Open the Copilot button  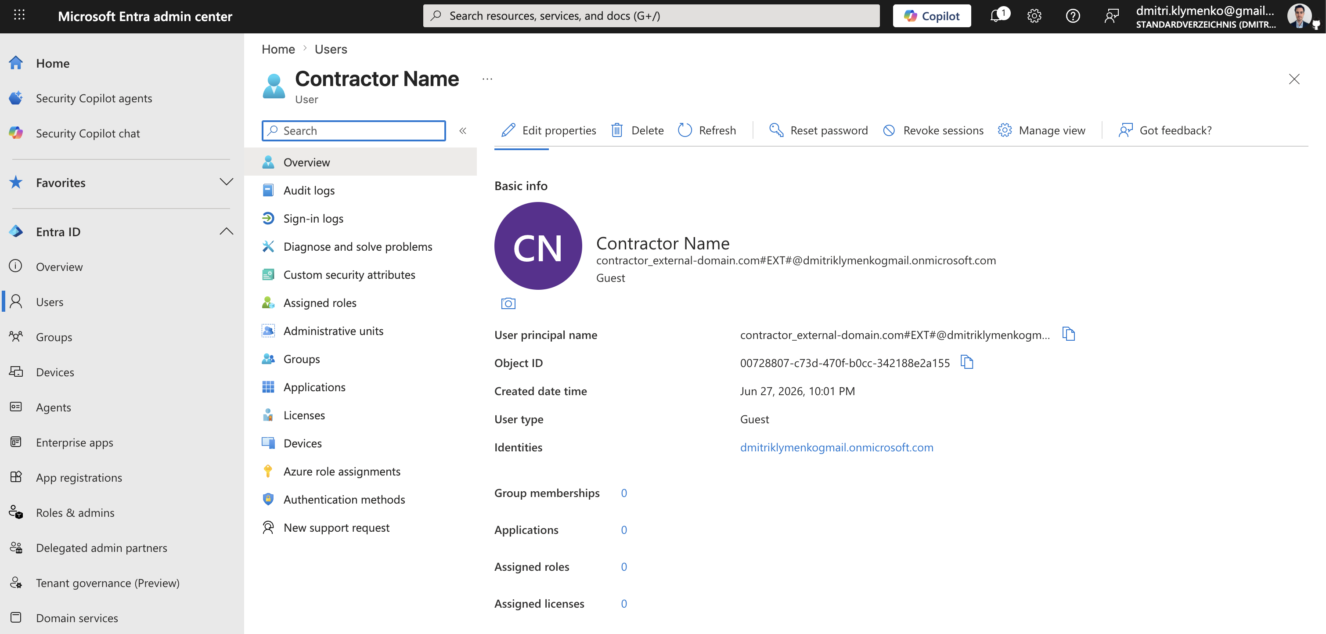pos(932,16)
